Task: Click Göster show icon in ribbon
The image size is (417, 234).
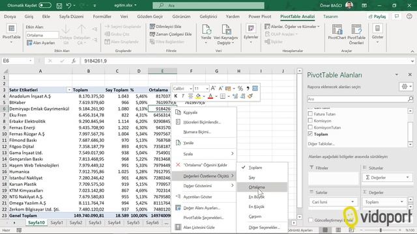Action: [377, 29]
